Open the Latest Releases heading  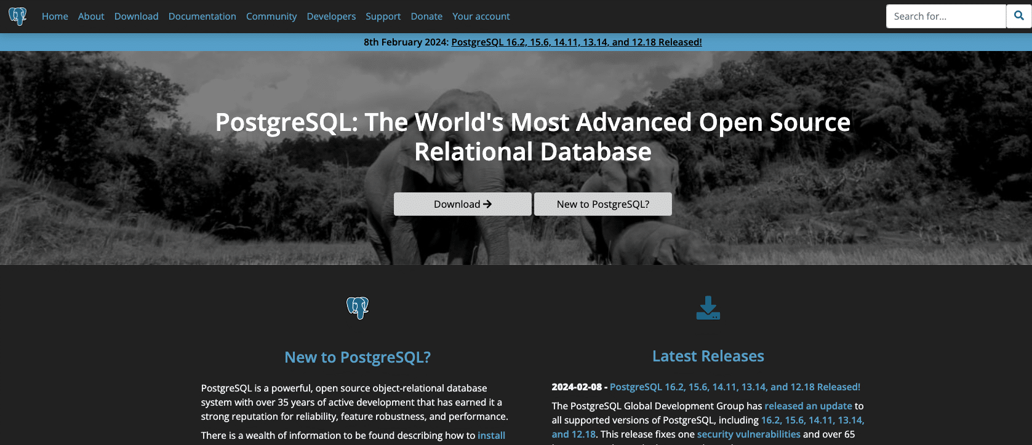click(x=708, y=356)
